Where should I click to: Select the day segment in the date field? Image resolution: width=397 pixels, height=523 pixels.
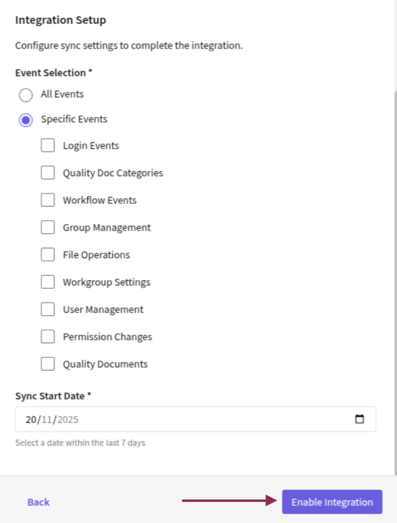point(30,419)
